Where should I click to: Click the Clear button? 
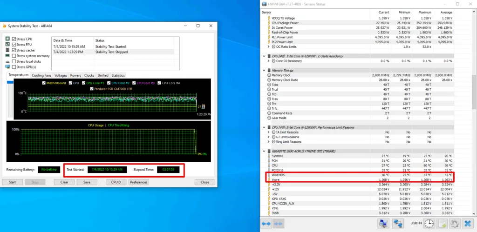tap(64, 182)
